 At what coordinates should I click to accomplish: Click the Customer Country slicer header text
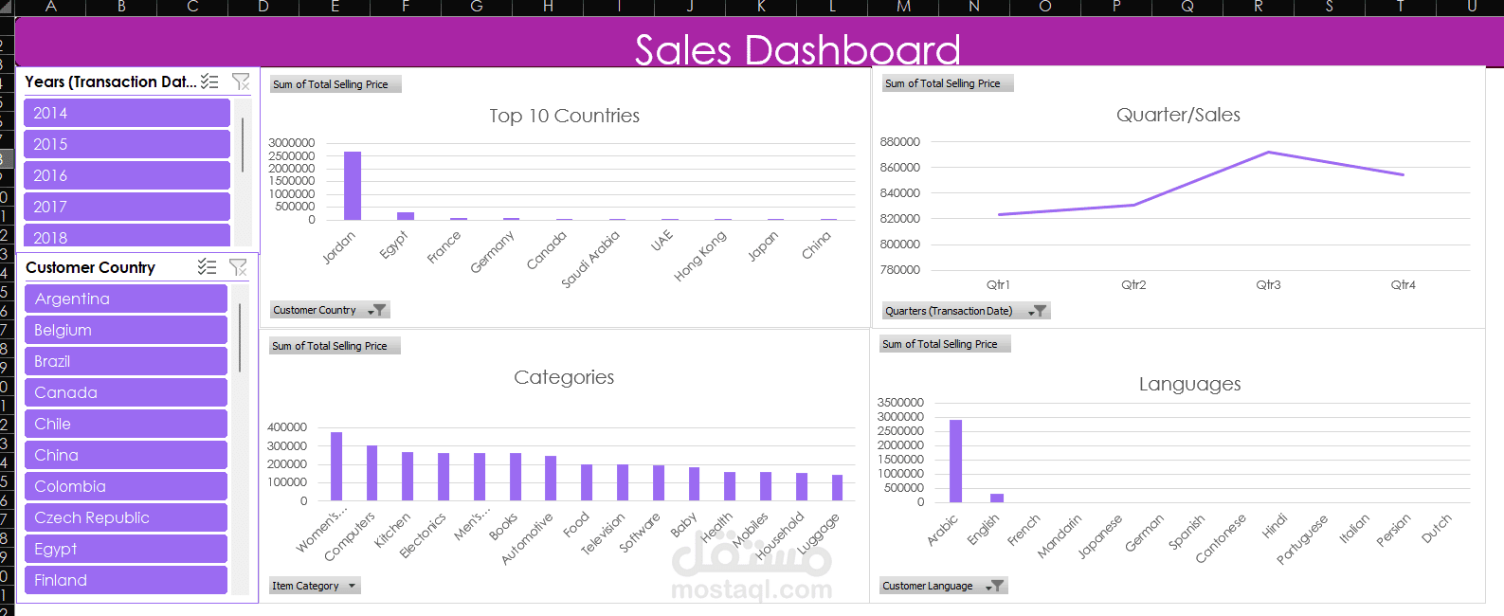tap(90, 267)
